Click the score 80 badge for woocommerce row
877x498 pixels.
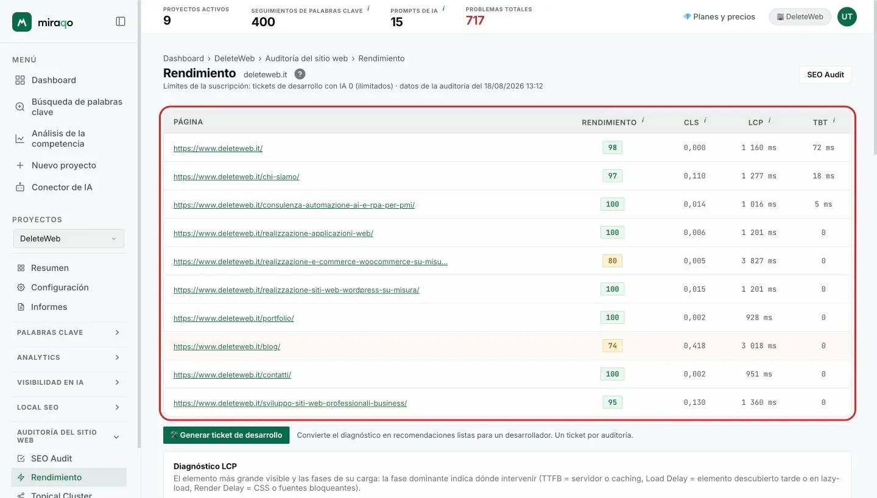[x=612, y=261]
